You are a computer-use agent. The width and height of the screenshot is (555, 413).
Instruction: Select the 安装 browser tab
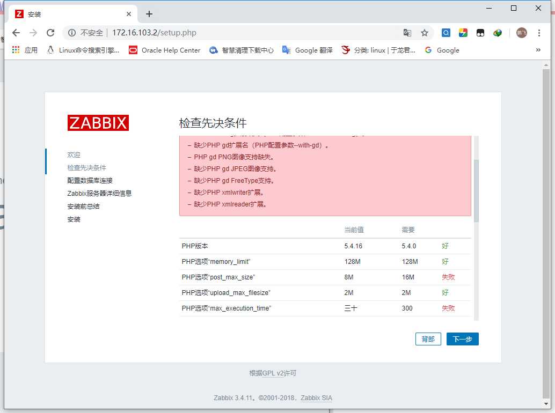[x=72, y=14]
